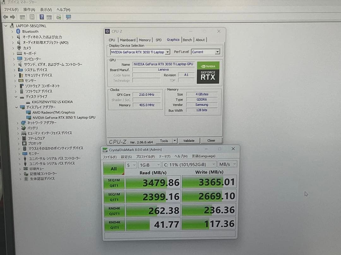341x255 pixels.
Task: Collapse the LAPTOP-5BSQ7PKL root node
Action: point(6,26)
